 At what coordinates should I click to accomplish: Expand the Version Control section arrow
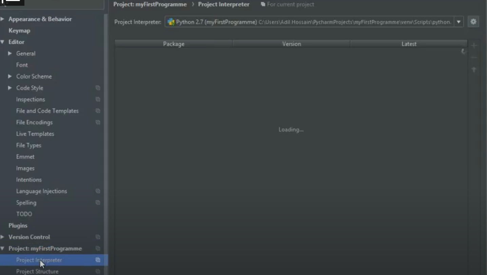pyautogui.click(x=2, y=237)
